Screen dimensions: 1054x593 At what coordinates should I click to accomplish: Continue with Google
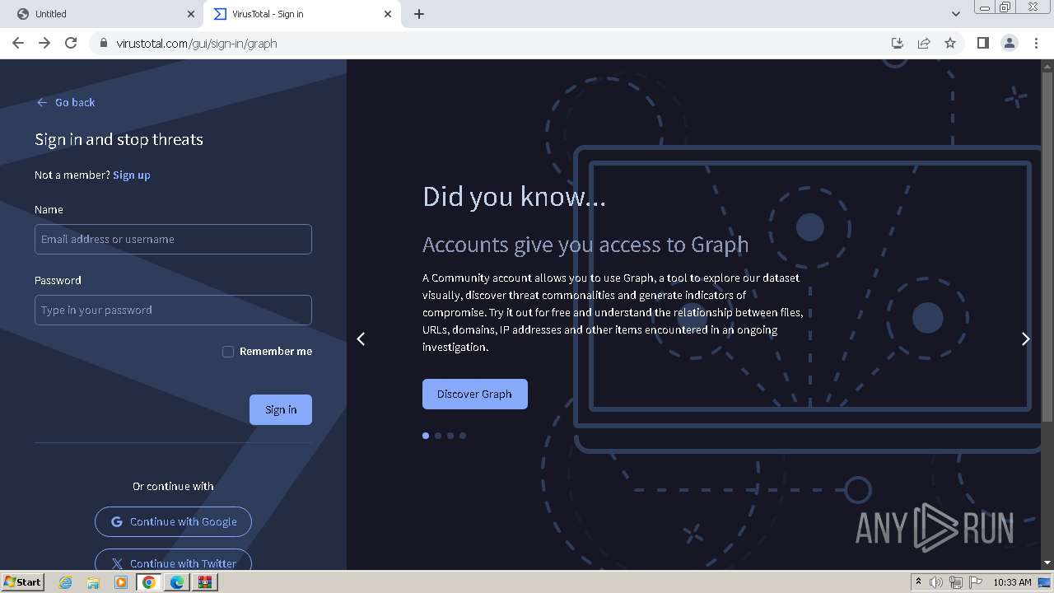(x=173, y=521)
